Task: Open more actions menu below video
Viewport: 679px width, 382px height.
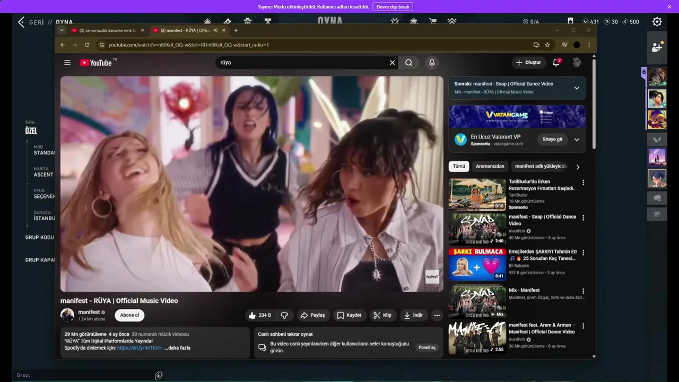Action: click(437, 315)
